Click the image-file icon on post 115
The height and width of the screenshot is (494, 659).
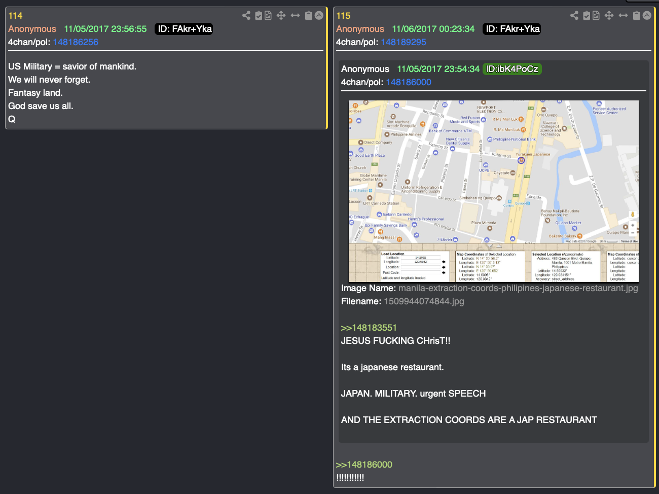tap(596, 15)
